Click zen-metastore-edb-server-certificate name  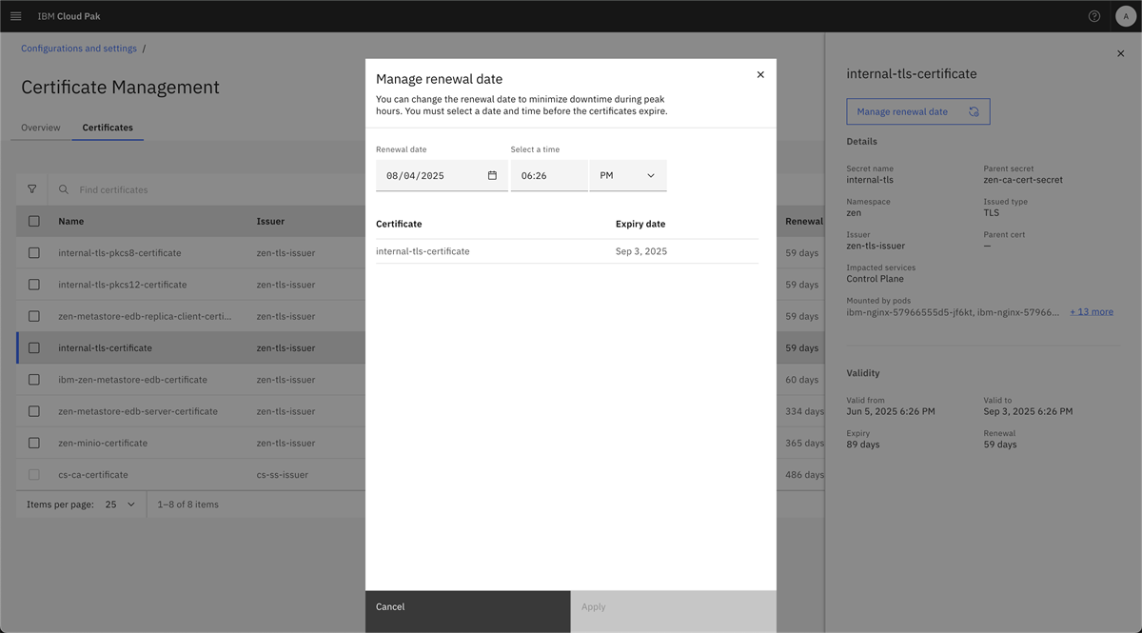pos(138,411)
